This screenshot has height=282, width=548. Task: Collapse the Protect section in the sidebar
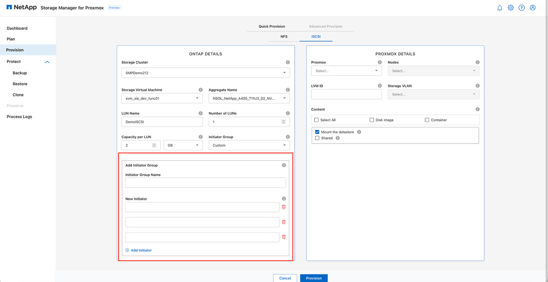click(x=47, y=62)
